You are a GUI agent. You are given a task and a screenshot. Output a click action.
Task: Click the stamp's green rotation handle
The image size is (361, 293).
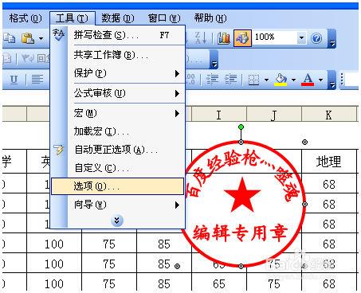pyautogui.click(x=241, y=127)
